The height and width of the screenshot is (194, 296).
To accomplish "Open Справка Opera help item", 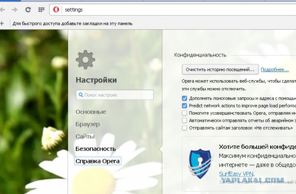I will pyautogui.click(x=98, y=161).
